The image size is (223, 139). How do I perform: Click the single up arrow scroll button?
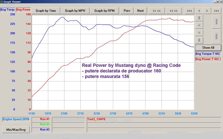(x=199, y=25)
